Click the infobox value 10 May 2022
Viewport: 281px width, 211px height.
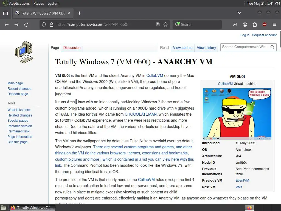(x=245, y=143)
